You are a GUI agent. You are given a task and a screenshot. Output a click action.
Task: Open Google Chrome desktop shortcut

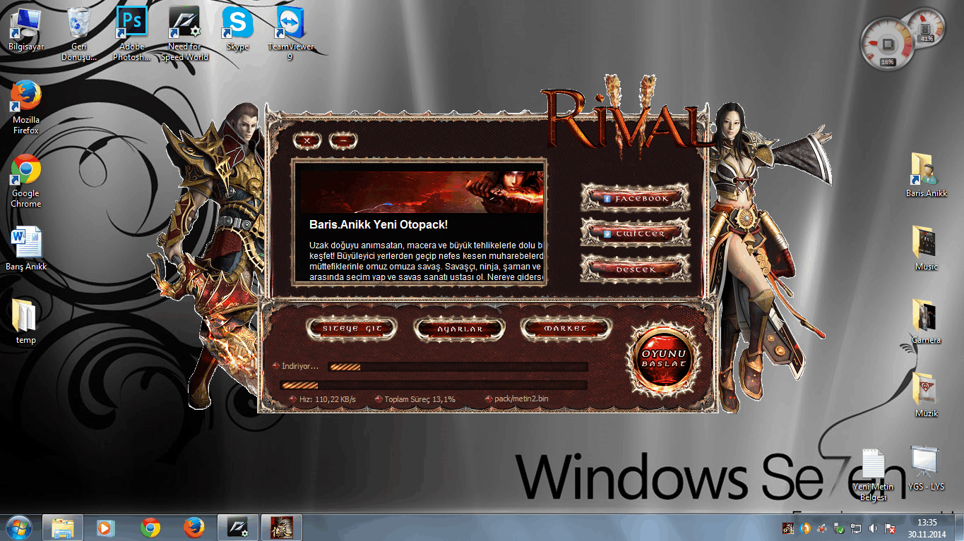click(x=26, y=180)
